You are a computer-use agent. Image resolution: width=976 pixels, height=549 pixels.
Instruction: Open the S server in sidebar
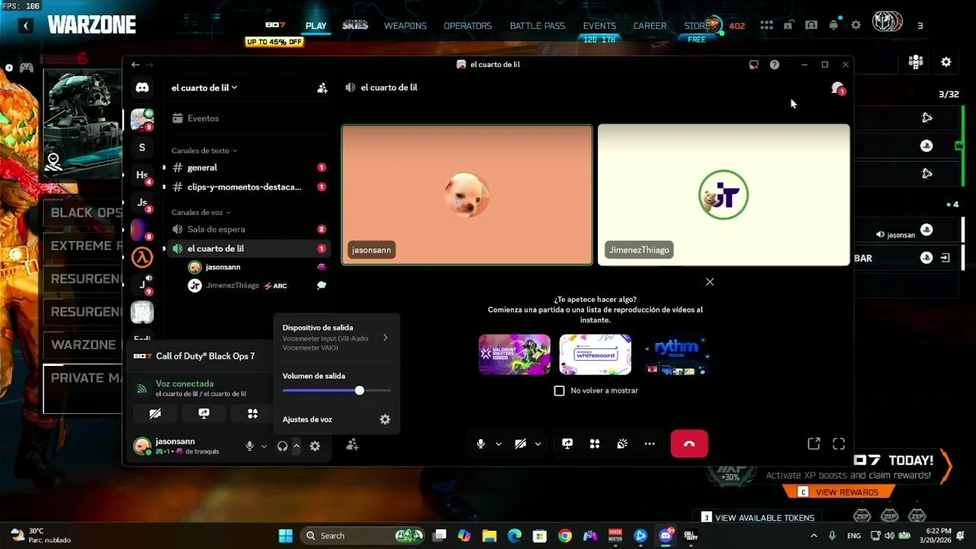(142, 148)
